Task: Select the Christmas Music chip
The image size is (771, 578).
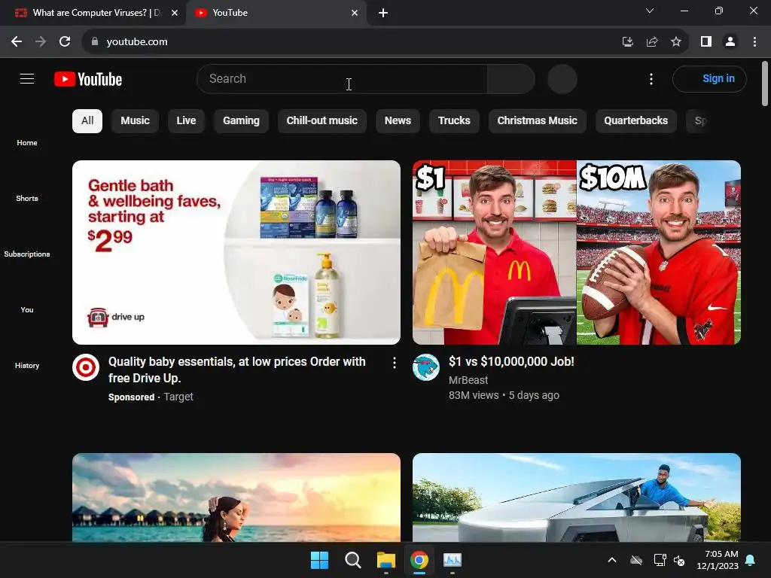Action: tap(538, 121)
